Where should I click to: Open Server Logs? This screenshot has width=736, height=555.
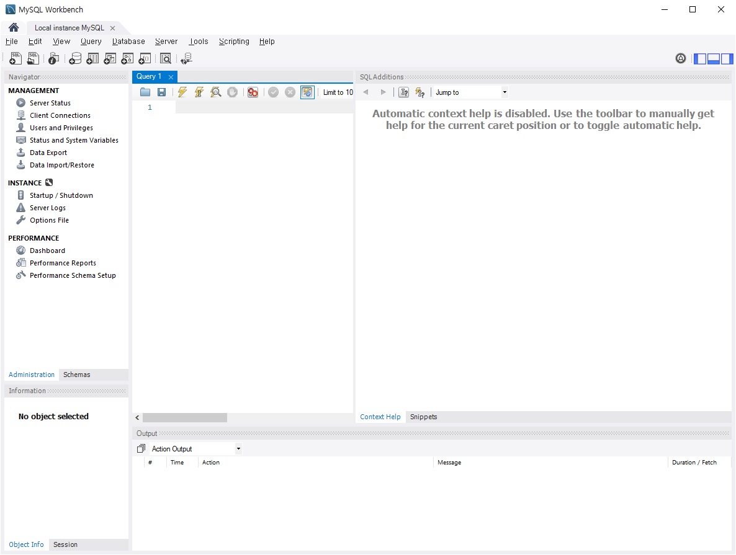pos(48,208)
